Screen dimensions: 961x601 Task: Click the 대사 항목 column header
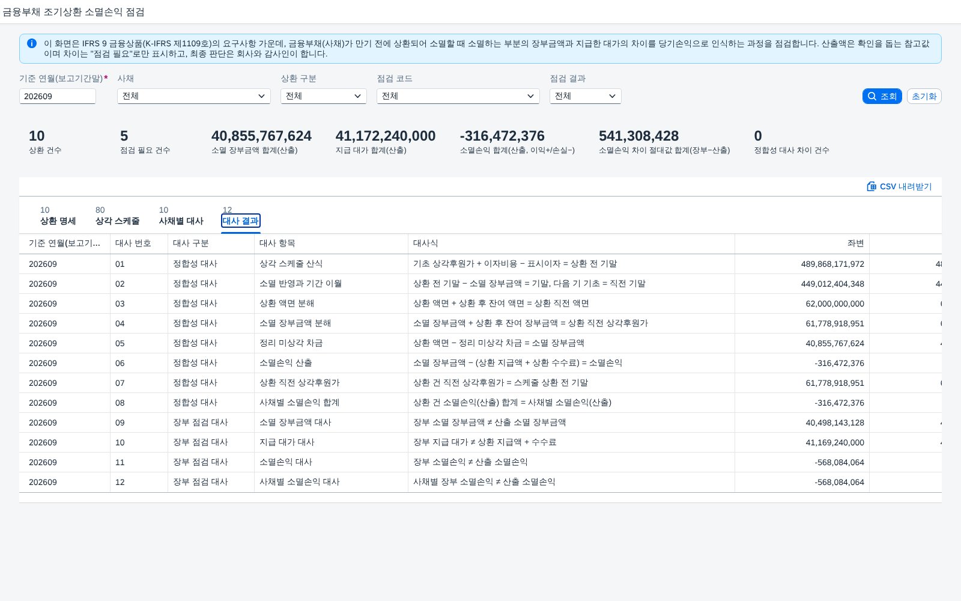pos(332,243)
